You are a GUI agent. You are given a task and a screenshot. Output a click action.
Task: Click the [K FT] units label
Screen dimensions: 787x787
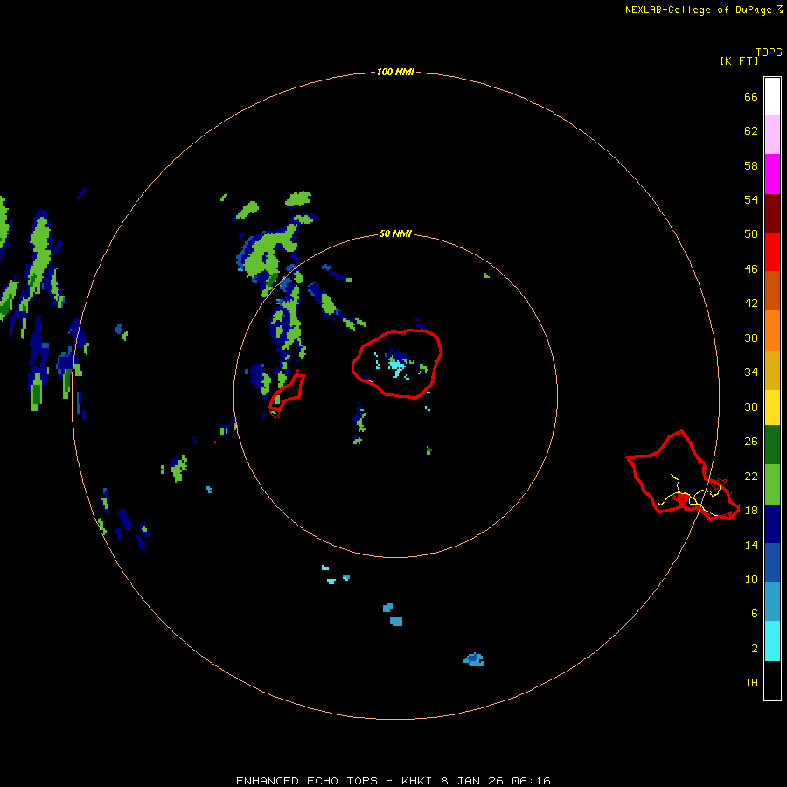739,60
